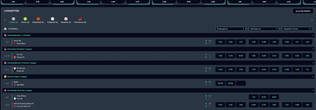Open live stats icon for MOI Kompong Dewa match
This screenshot has width=316, height=110.
[210, 104]
